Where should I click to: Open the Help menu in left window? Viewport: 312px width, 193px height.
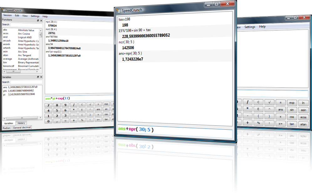(45, 17)
